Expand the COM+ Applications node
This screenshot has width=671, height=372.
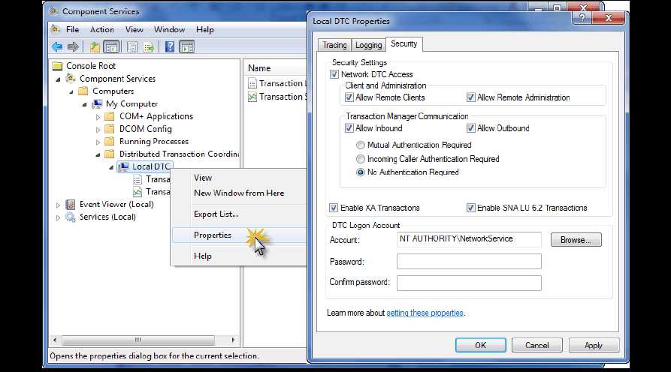tap(98, 116)
